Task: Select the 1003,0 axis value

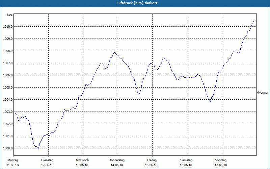Action: pos(8,112)
